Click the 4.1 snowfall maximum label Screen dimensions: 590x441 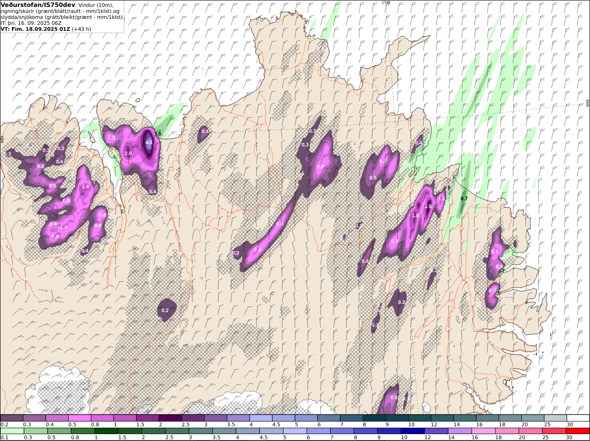pyautogui.click(x=149, y=143)
